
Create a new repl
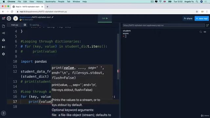pos(202,18)
